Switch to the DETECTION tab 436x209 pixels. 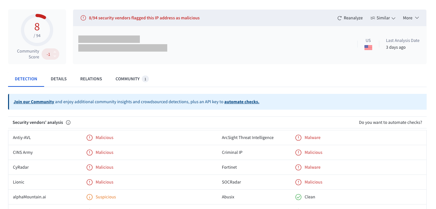tap(26, 79)
